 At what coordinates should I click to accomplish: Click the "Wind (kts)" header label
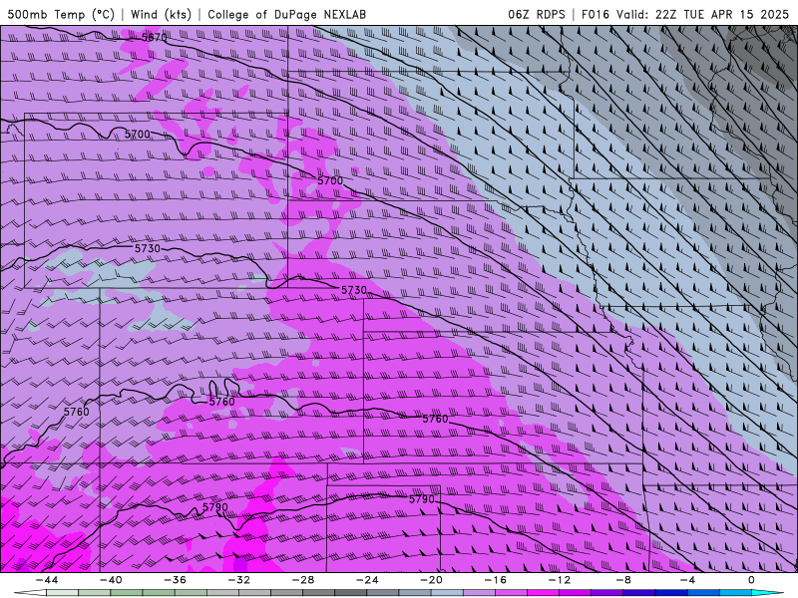161,14
